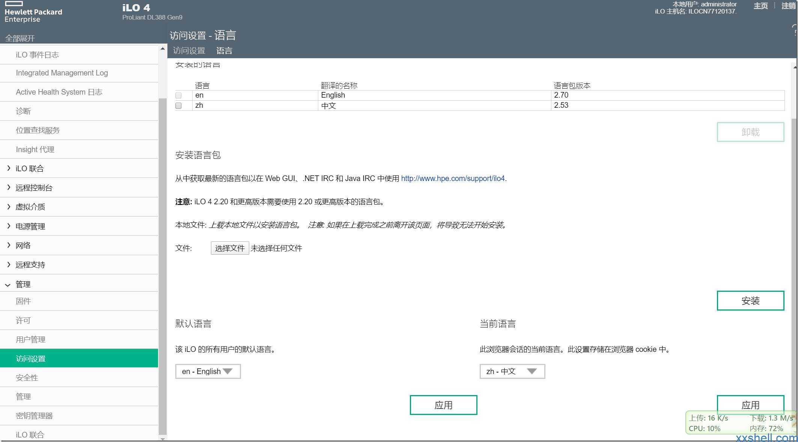Click the 翻译的名称 column header
The width and height of the screenshot is (798, 442).
(339, 86)
